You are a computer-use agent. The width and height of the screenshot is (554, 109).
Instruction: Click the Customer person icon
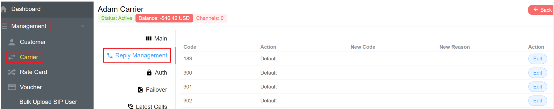(11, 42)
